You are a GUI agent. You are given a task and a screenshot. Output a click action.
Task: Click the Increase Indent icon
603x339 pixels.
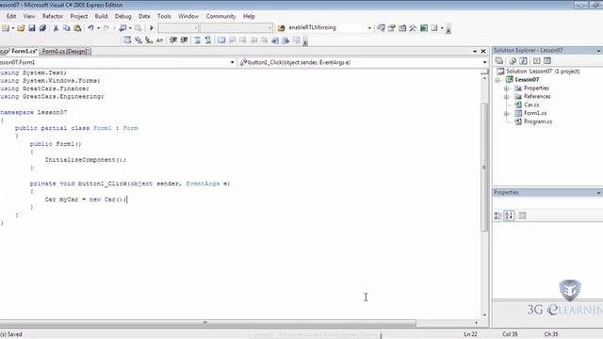click(x=185, y=40)
